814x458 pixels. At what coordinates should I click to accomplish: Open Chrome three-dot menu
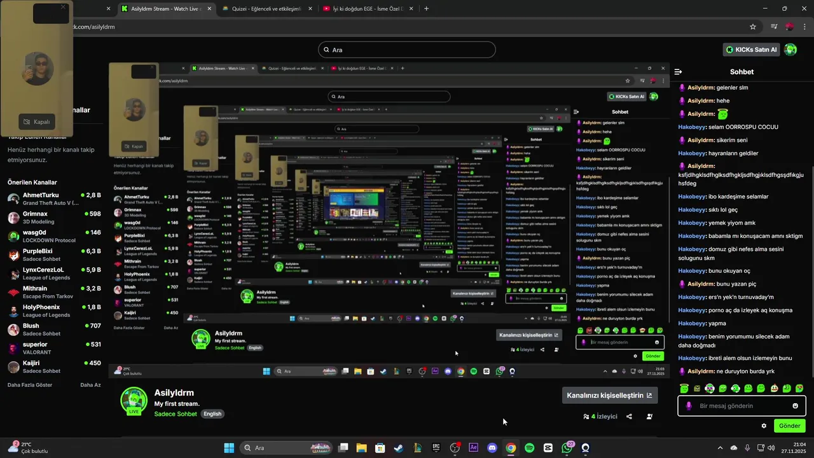[x=805, y=27]
